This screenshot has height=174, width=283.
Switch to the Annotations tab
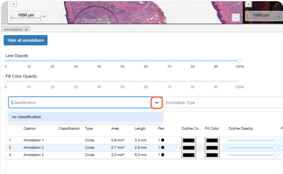click(x=13, y=30)
